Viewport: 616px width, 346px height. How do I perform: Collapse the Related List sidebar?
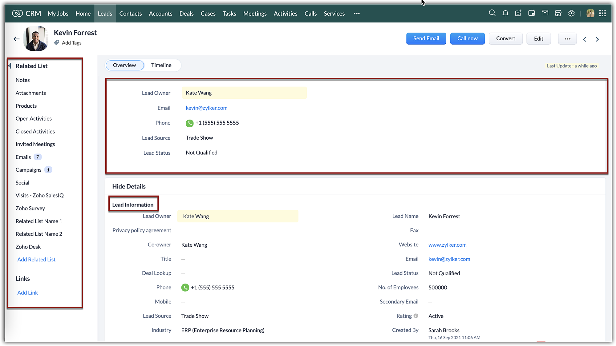(10, 66)
